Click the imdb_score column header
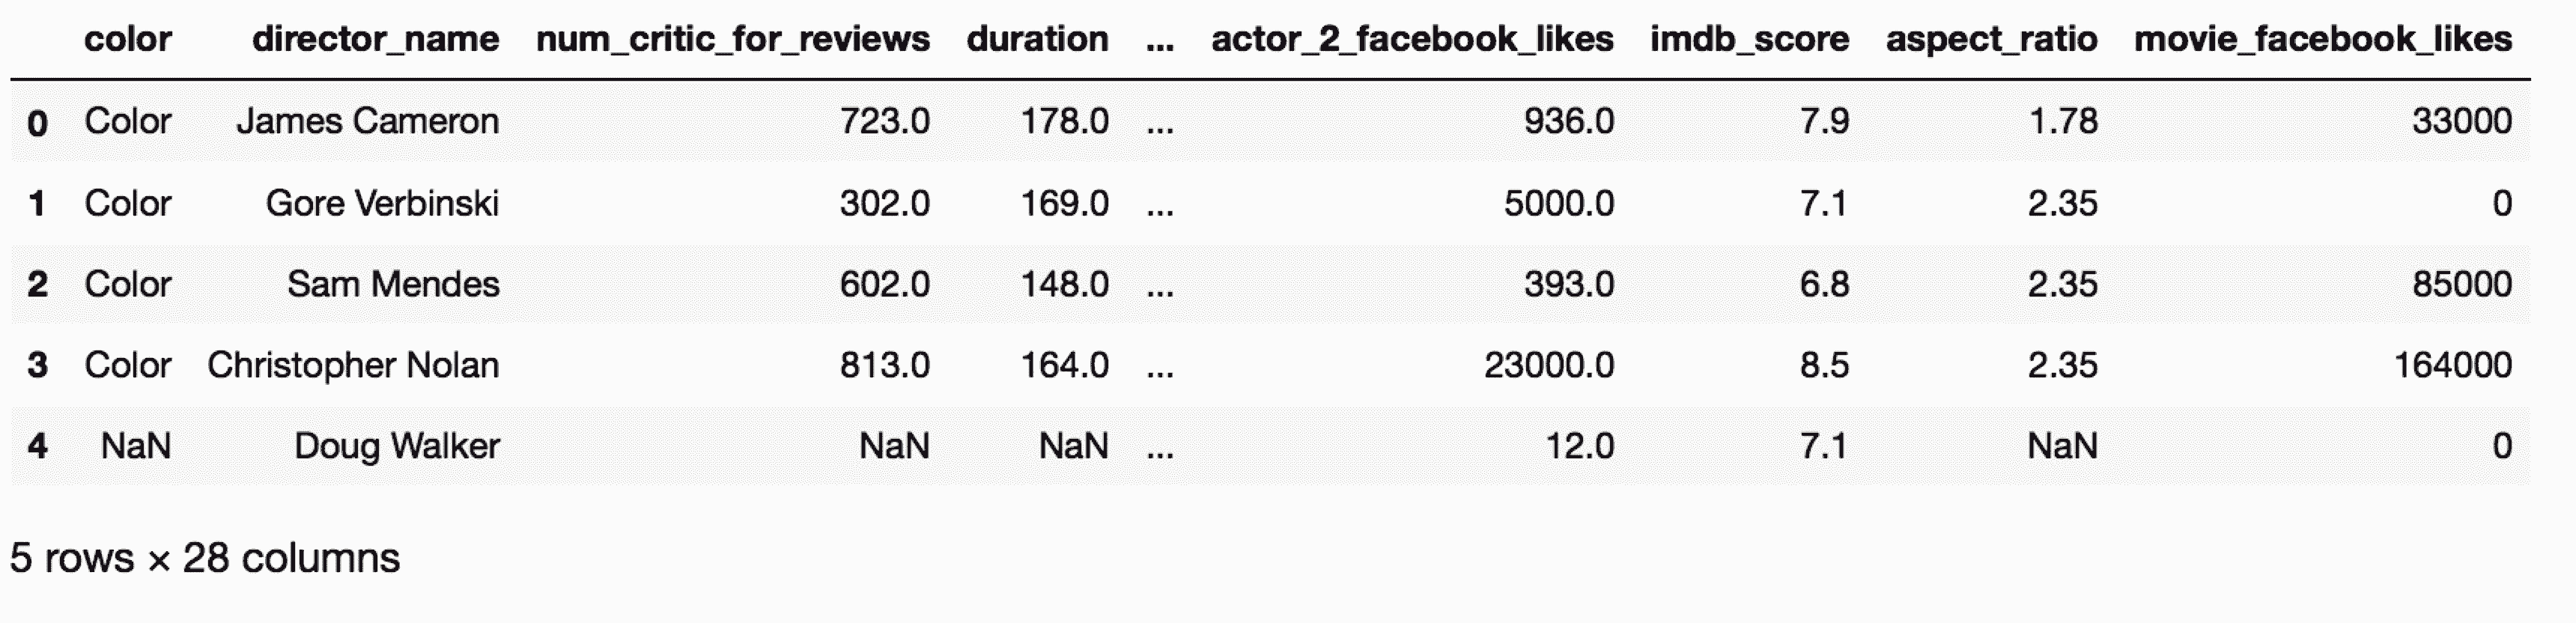The image size is (2576, 623). (x=1749, y=40)
